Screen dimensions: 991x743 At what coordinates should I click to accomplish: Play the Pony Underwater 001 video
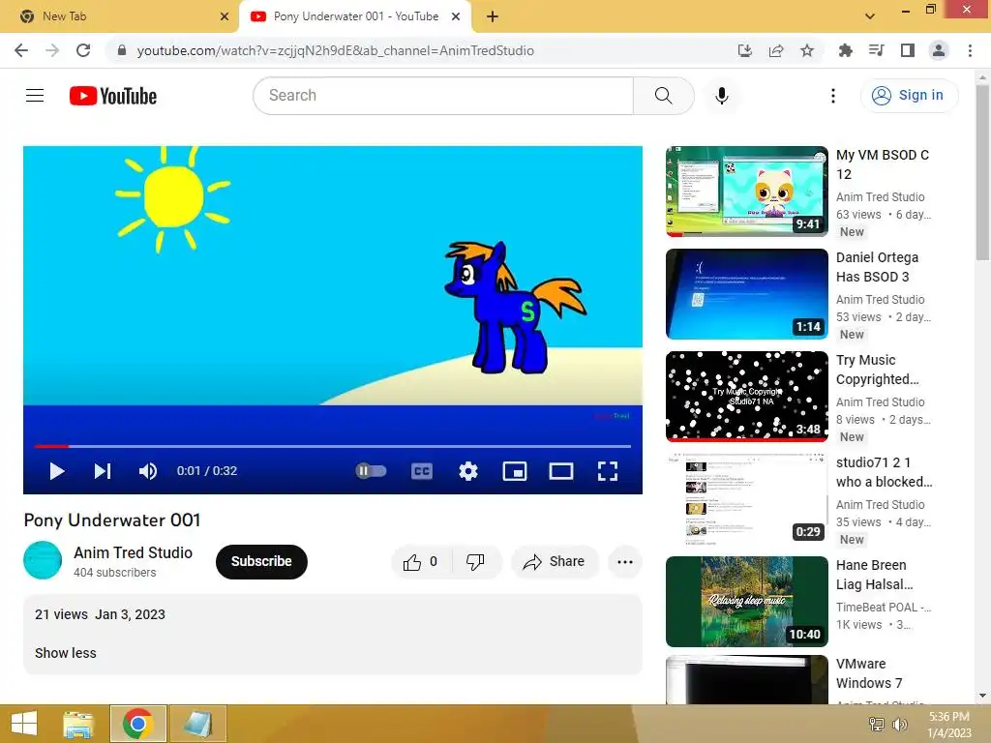point(57,471)
